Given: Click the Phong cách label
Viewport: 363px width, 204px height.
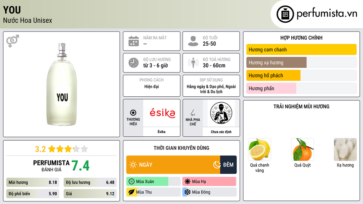Looking at the screenshot, I should [151, 80].
